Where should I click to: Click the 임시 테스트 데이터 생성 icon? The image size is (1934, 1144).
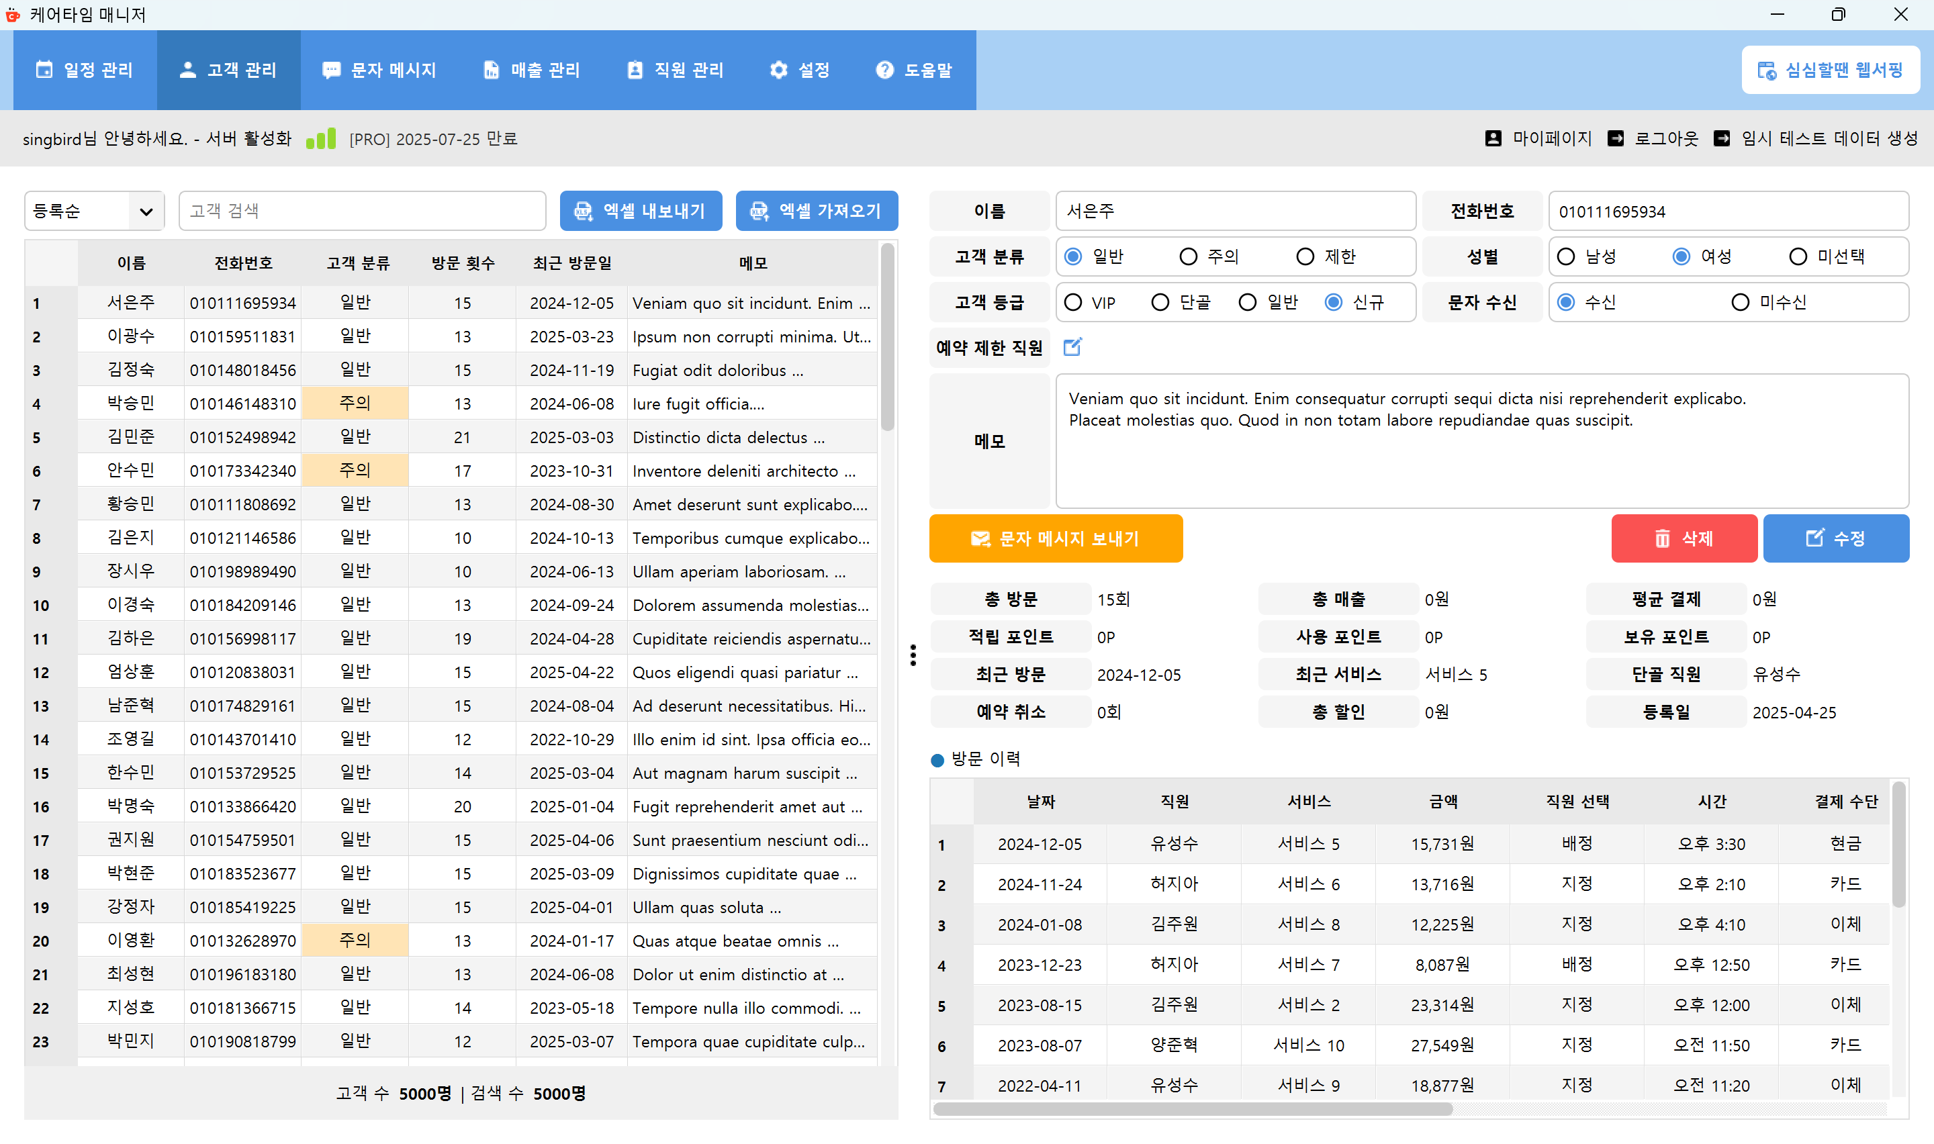1721,139
